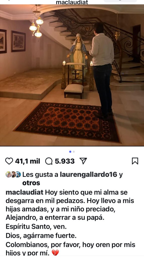144x258 pixels.
Task: Like the post with the heart icon
Action: [9, 161]
